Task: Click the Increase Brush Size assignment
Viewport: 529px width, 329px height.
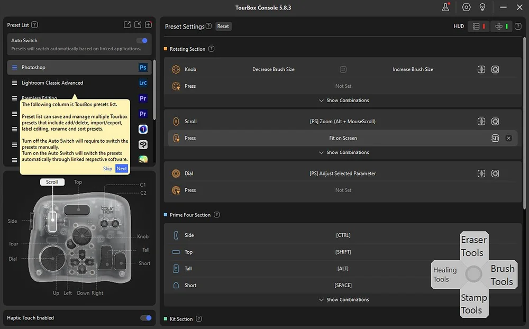Action: click(x=413, y=69)
